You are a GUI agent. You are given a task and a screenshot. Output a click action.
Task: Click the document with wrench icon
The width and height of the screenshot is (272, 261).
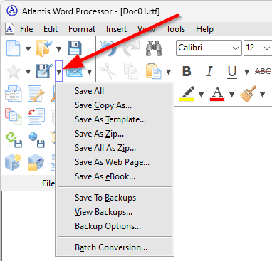[x=36, y=94]
